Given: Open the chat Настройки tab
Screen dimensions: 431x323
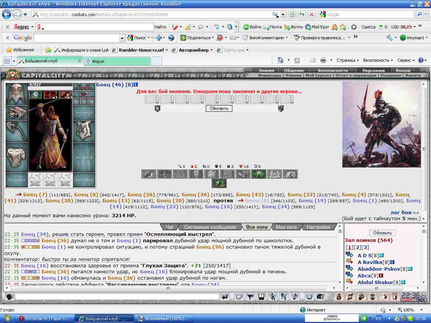Looking at the screenshot, I should [318, 227].
